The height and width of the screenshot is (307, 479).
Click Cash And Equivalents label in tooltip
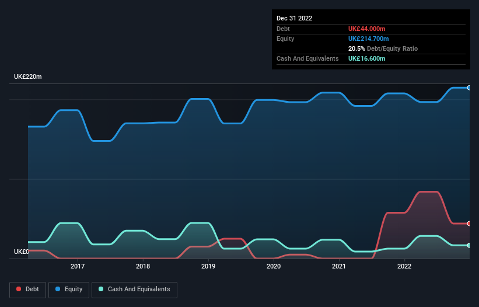307,58
